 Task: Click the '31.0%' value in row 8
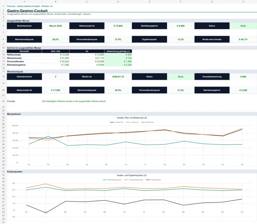(118, 39)
